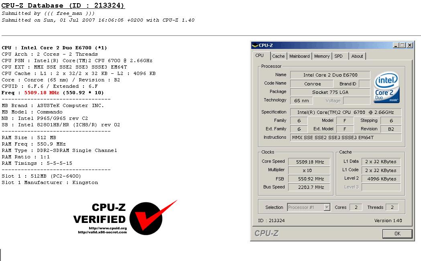Screen dimensions: 421x261
Task: Click L1 Code value 2 x 32 KBytes
Action: coord(381,170)
